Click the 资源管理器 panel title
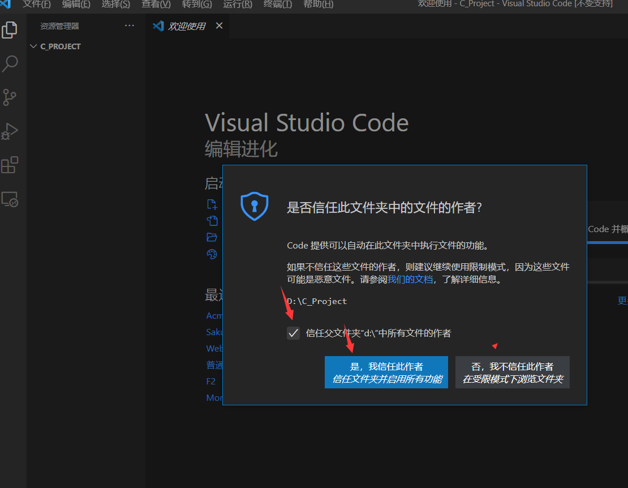 tap(59, 26)
